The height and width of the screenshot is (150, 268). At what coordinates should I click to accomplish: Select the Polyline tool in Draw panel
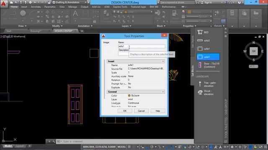[13, 14]
